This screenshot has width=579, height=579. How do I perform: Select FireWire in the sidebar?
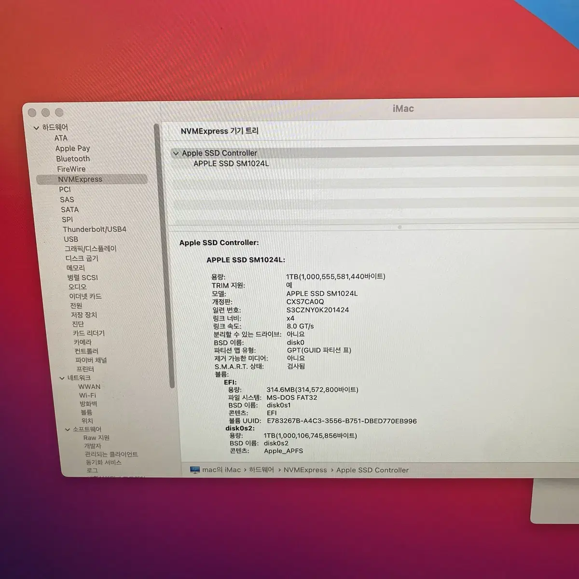71,169
